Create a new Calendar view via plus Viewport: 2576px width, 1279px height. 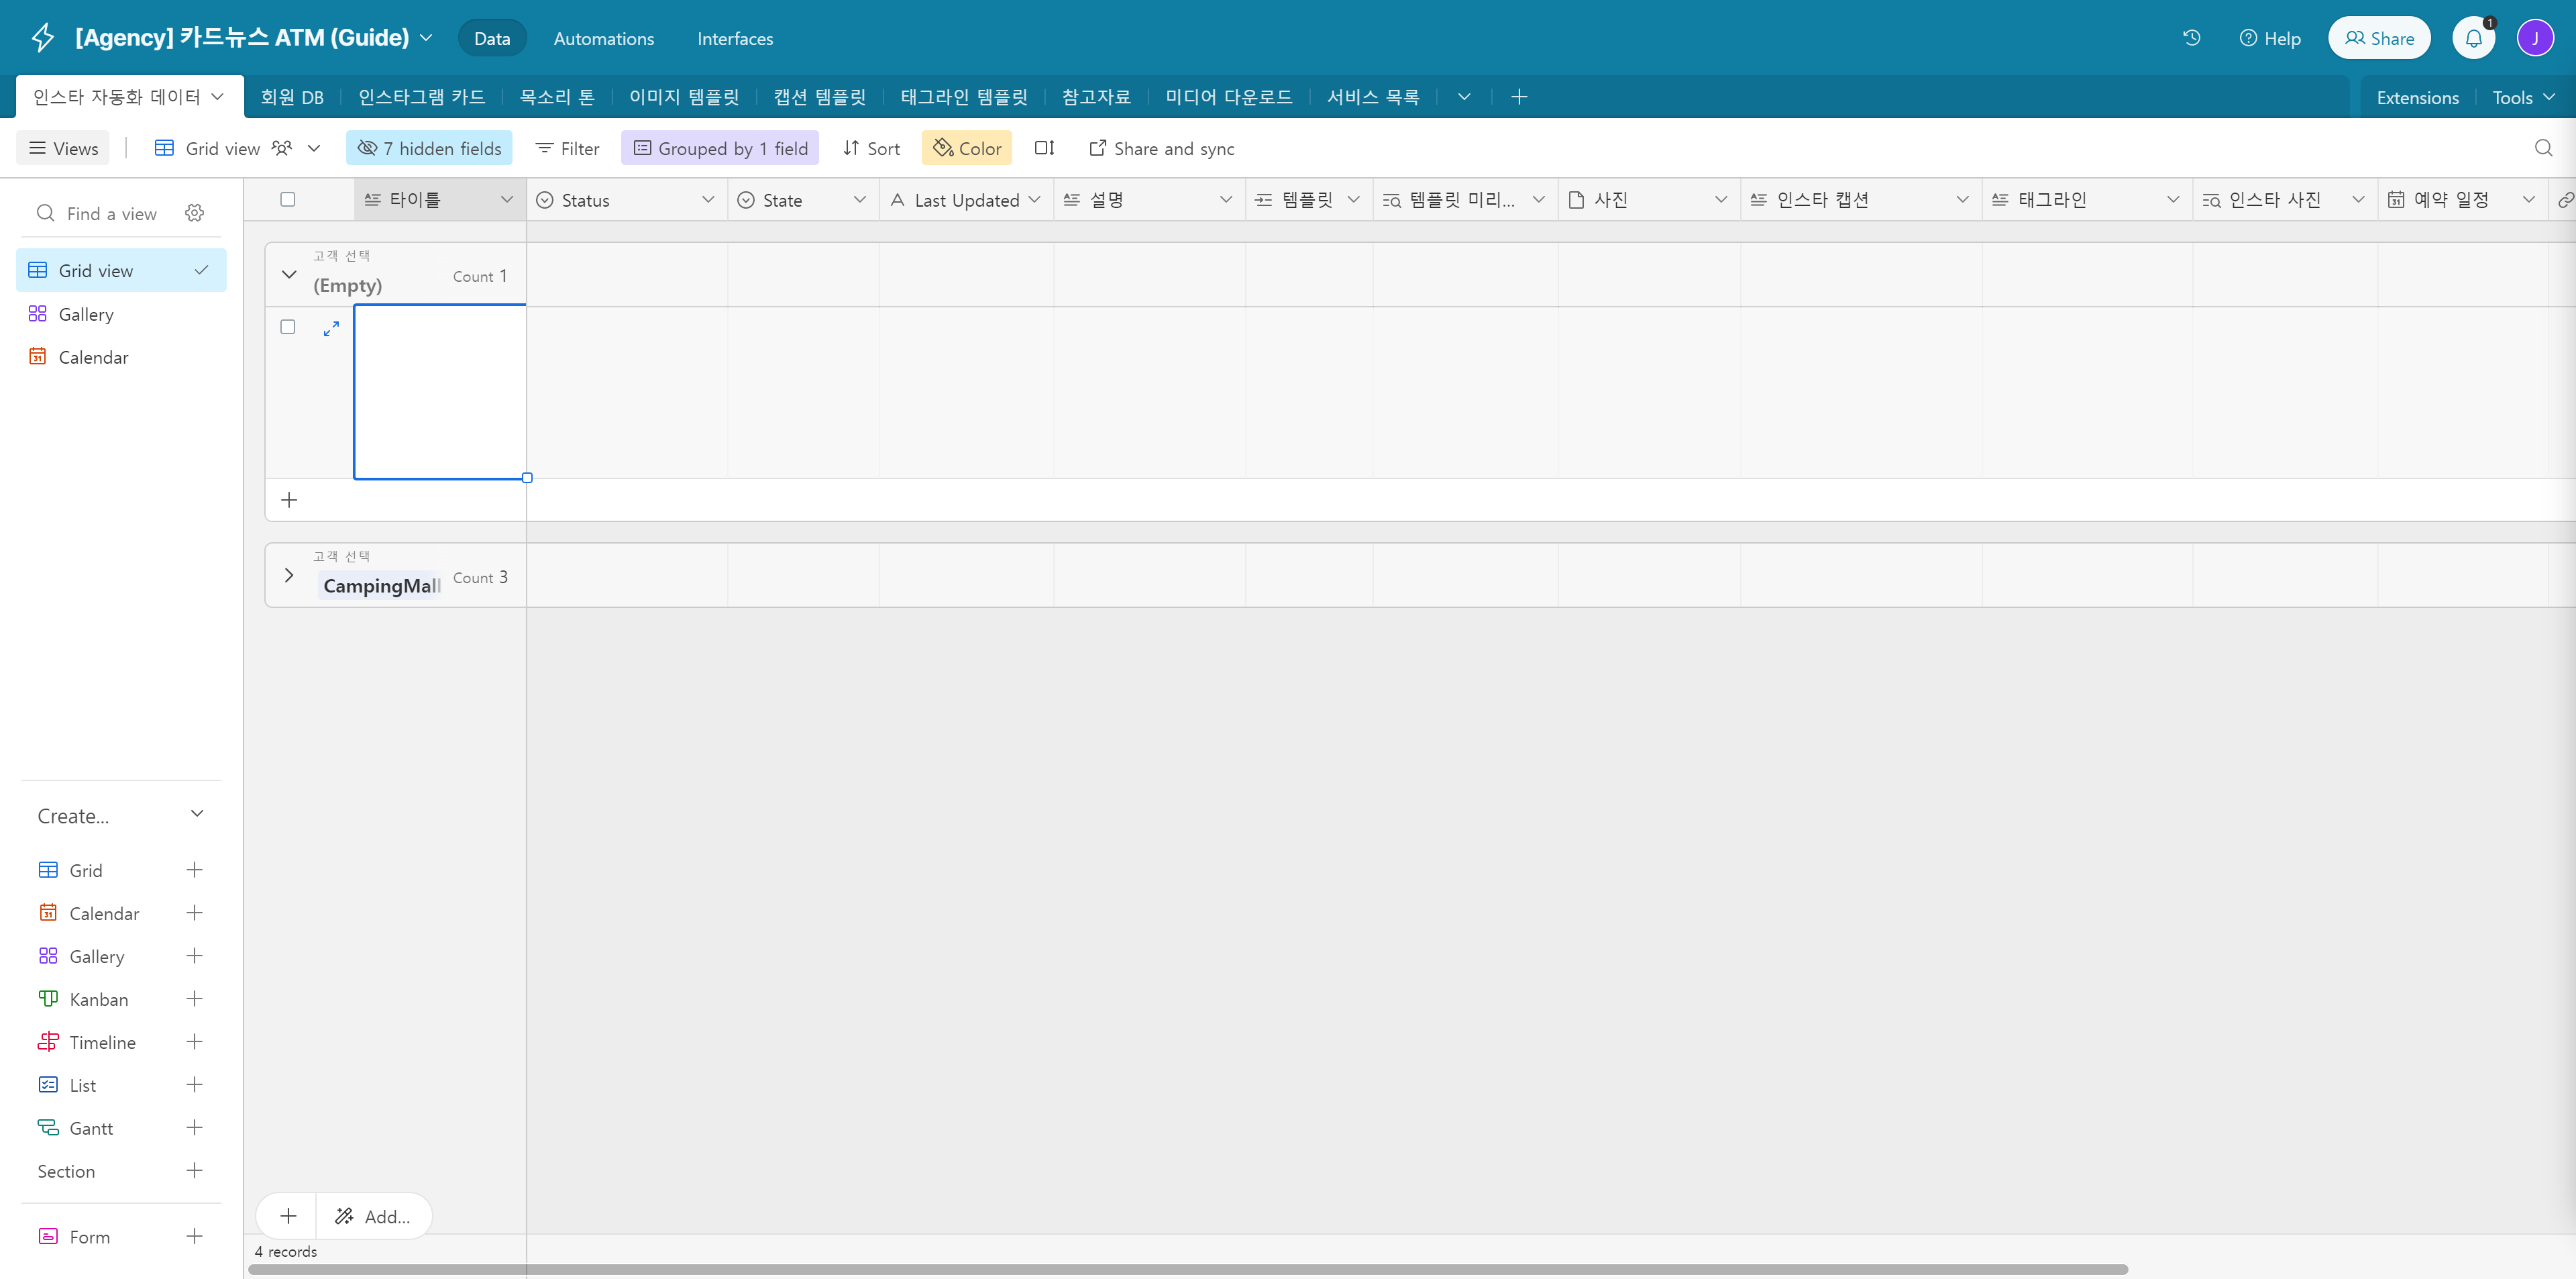tap(195, 913)
